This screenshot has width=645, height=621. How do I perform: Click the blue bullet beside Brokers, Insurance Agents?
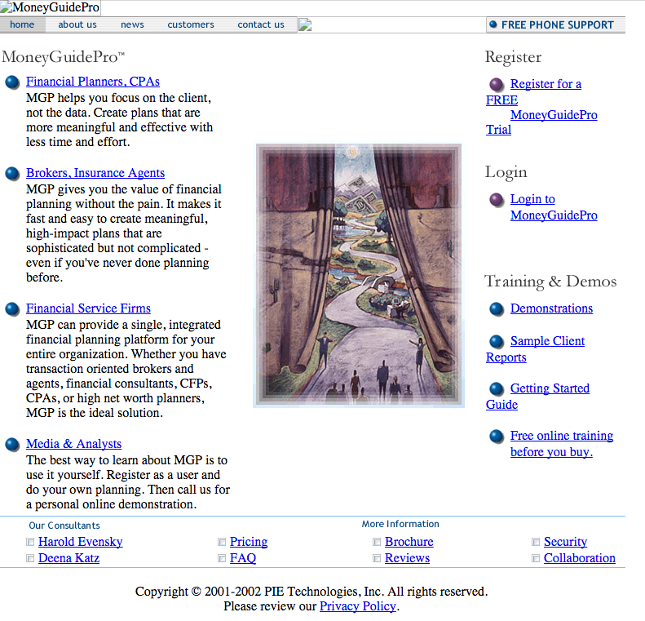(12, 174)
